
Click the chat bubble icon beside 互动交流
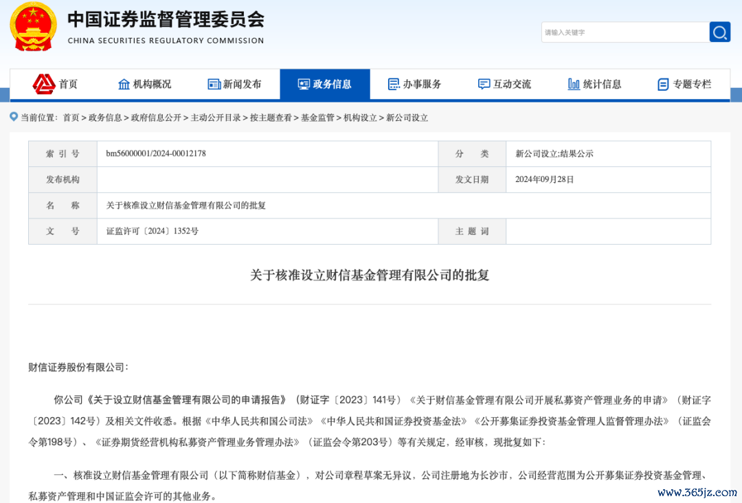pyautogui.click(x=484, y=84)
